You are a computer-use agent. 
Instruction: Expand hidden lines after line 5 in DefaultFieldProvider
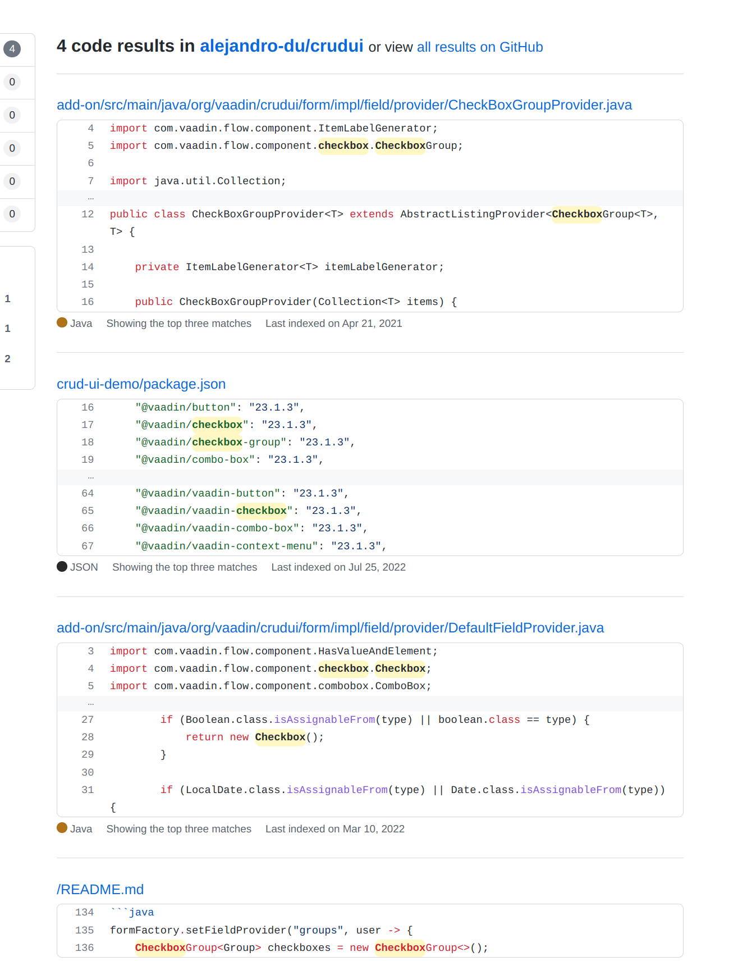click(90, 703)
